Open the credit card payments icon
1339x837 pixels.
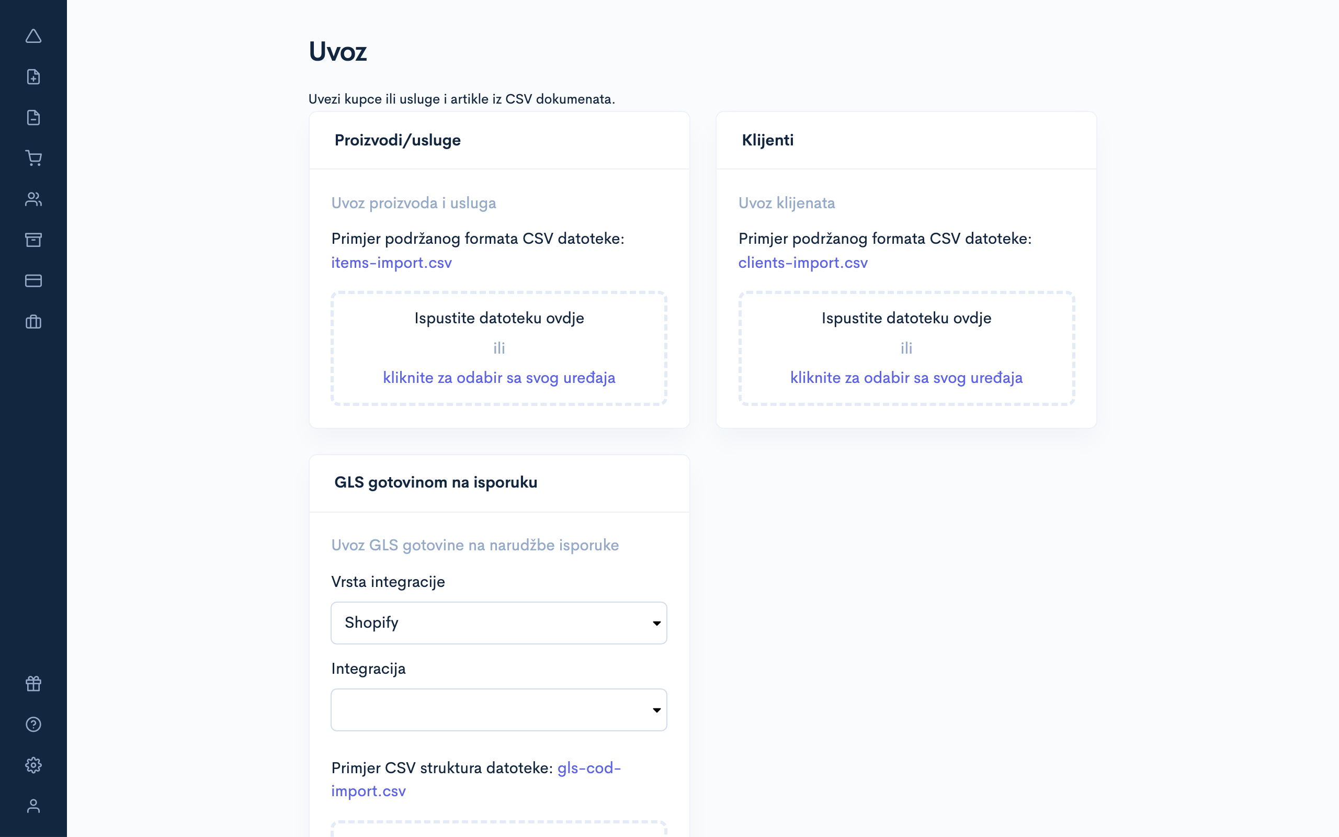33,281
